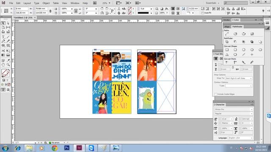Click Pathfinder Subtract shapes icon

235,42
